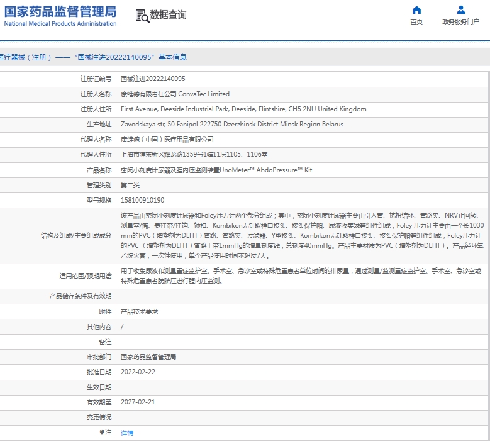Click the section title 国械注进20222140095 基本信息
Screen dimensions: 490x444
[131, 57]
